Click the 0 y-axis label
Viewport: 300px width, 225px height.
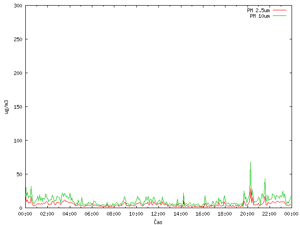tap(21, 208)
